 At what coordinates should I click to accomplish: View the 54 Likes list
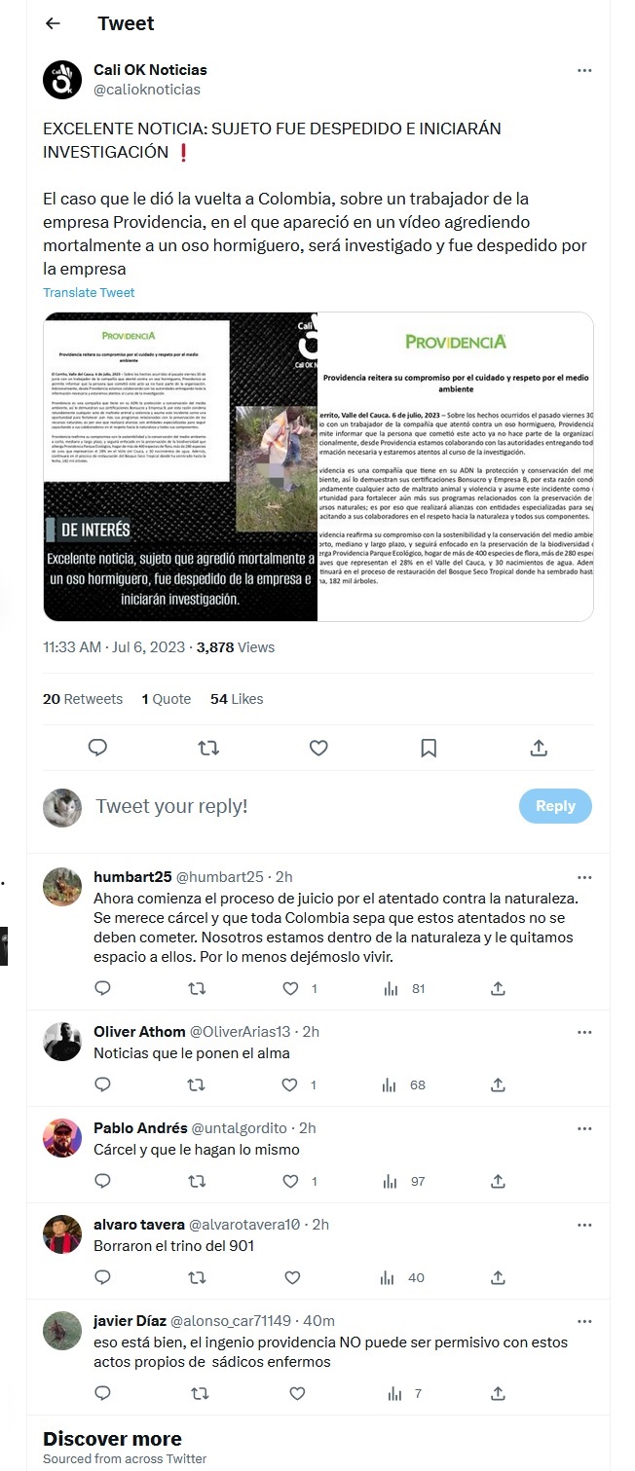[237, 699]
